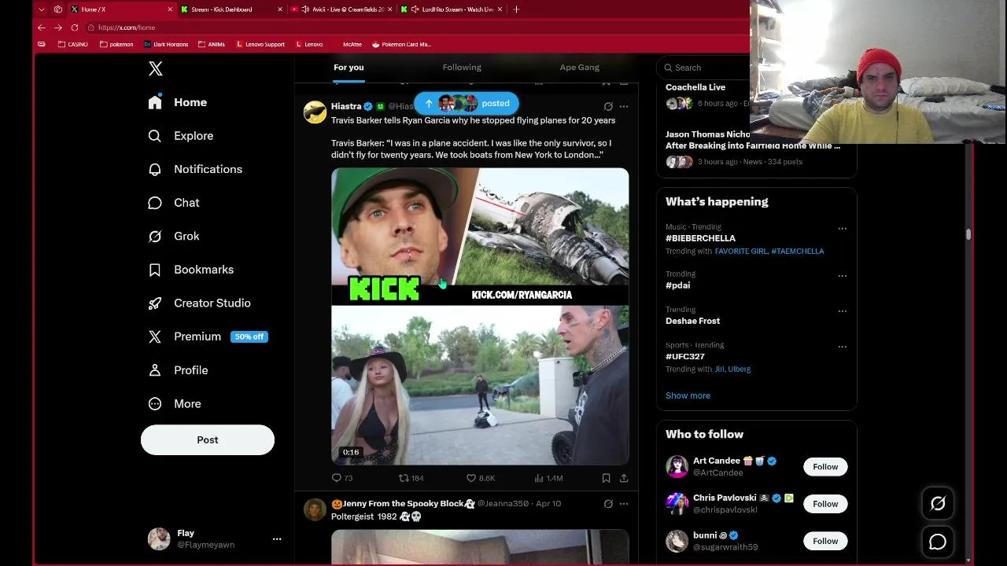Open the #pdai trend
Viewport: 1007px width, 566px height.
(x=677, y=285)
